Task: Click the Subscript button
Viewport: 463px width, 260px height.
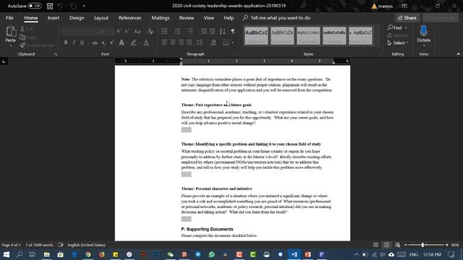Action: 103,43
